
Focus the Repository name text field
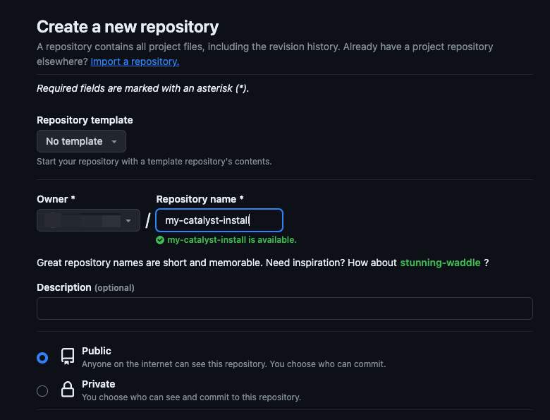tap(219, 221)
